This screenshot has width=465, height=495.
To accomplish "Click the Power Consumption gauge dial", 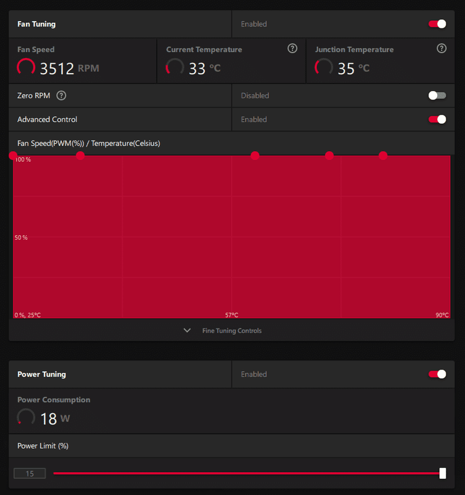I will pos(26,417).
